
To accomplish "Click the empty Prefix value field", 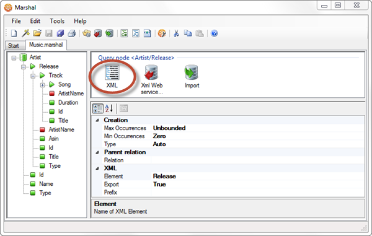I will click(x=258, y=193).
